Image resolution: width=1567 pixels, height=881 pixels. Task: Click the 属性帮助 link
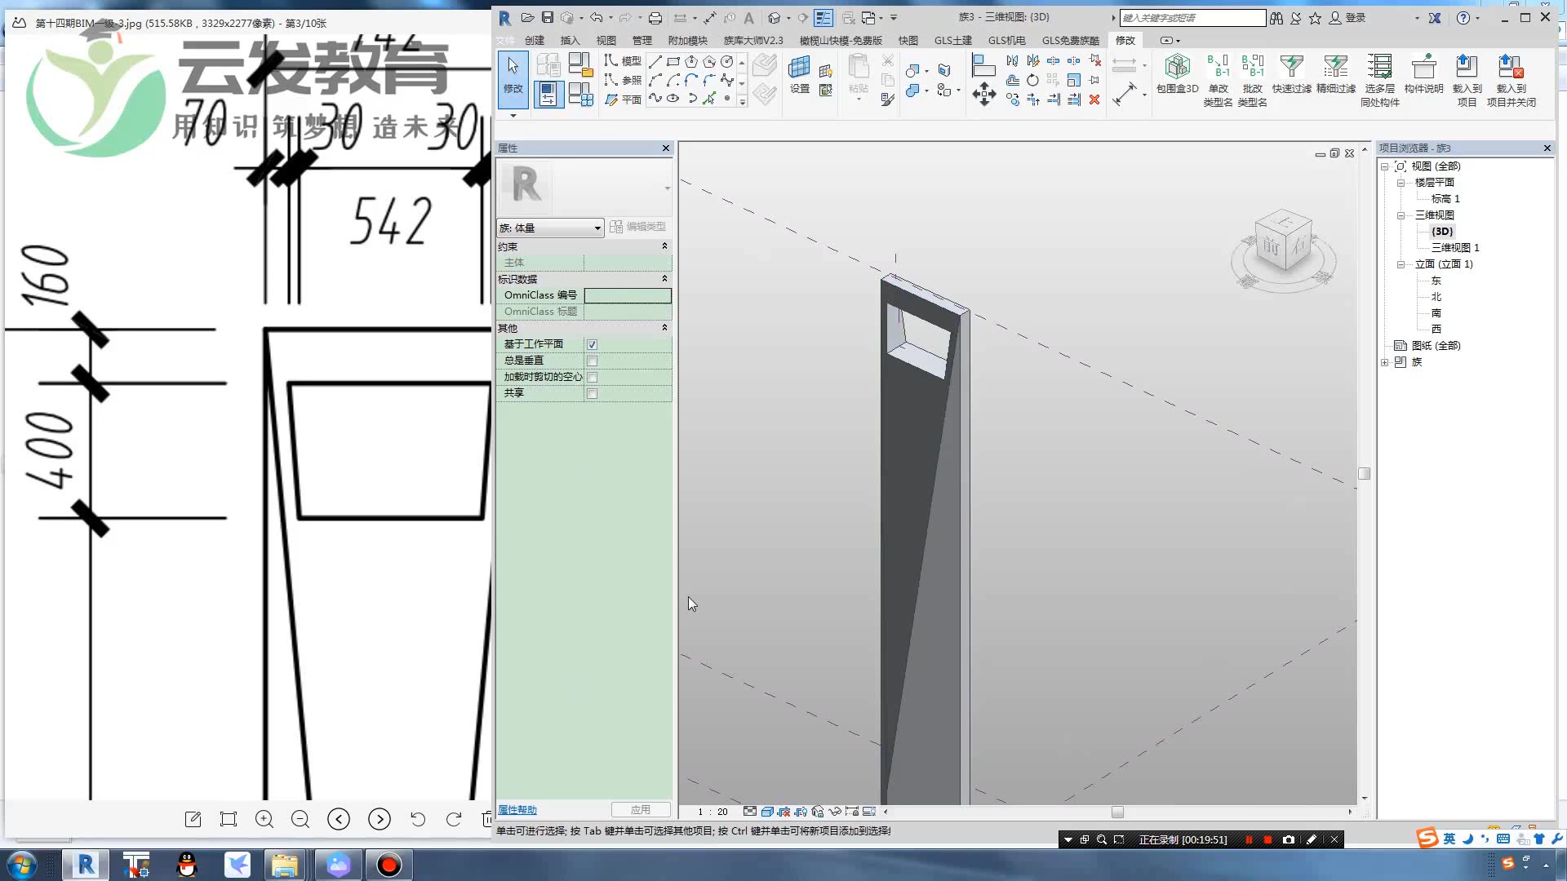click(x=517, y=810)
